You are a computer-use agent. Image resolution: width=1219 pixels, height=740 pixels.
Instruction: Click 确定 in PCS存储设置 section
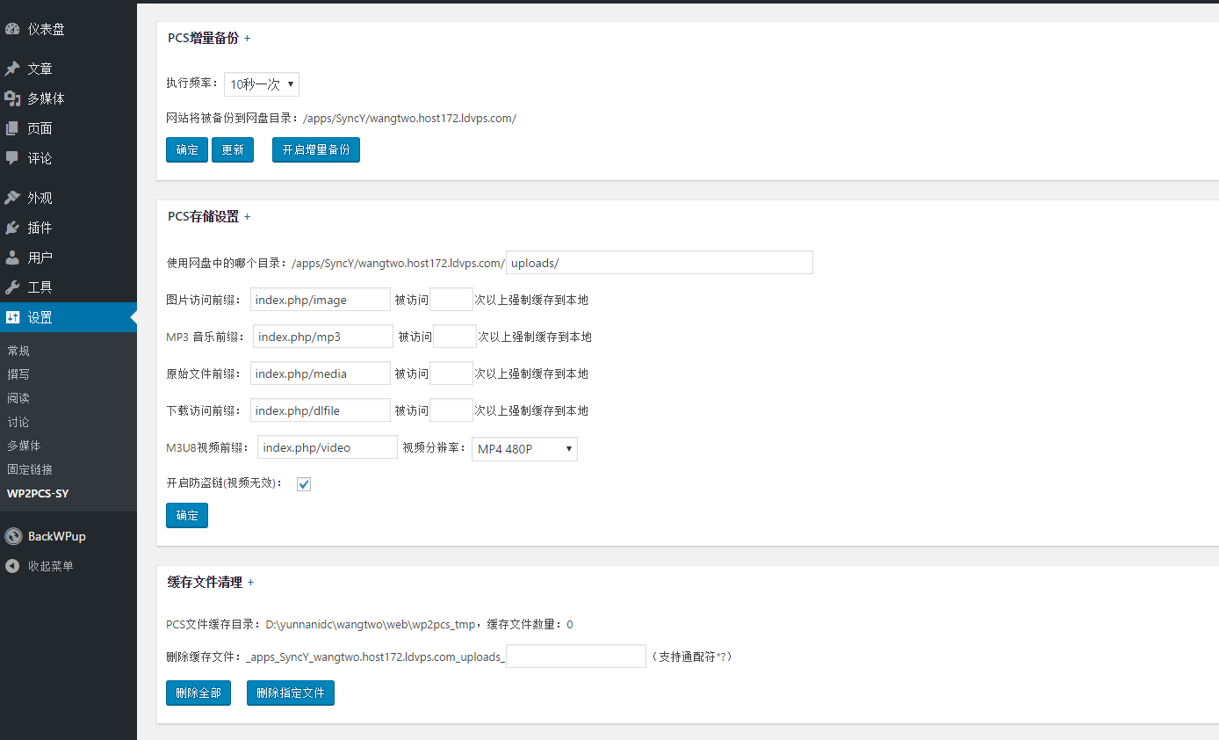(x=187, y=516)
